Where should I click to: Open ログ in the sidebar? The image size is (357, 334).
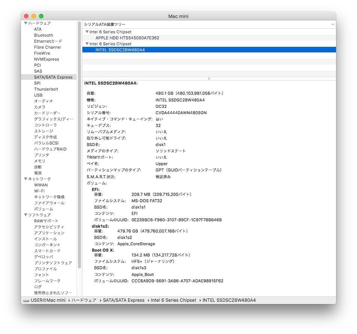coord(38,287)
